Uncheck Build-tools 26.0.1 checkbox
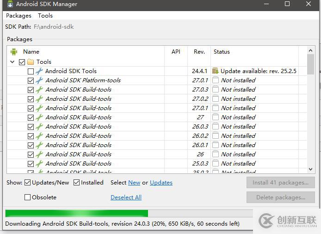The height and width of the screenshot is (234, 321). 31,145
